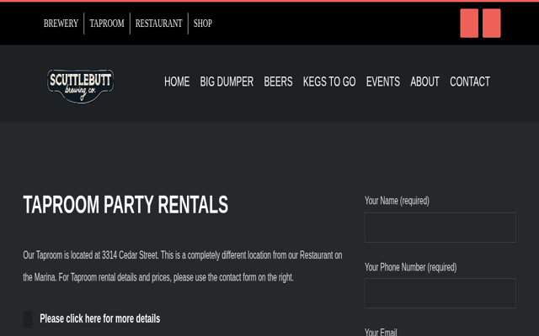Click the 'Your Email' label

click(381, 332)
